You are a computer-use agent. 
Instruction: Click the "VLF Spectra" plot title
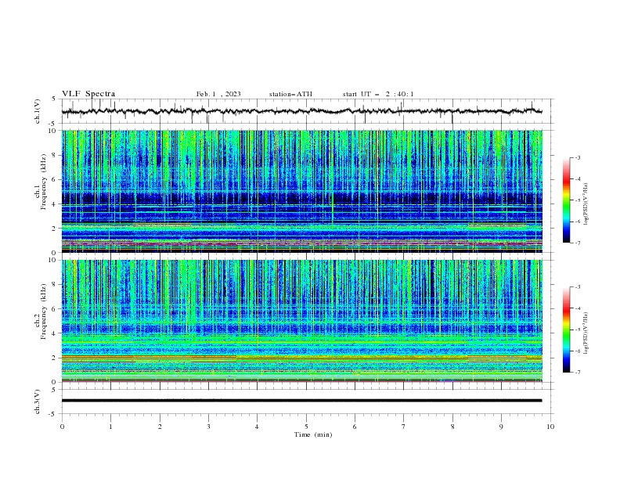(88, 94)
